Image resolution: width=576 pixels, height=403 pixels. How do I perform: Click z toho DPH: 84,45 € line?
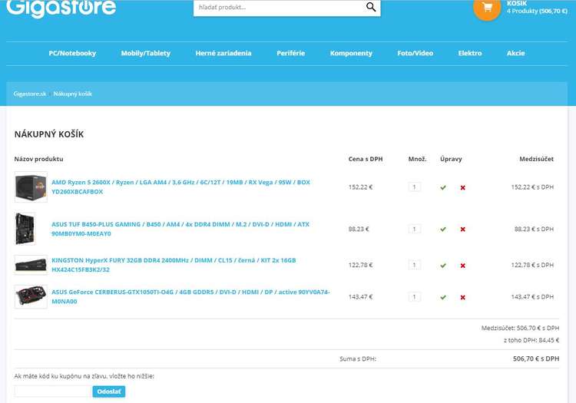531,340
